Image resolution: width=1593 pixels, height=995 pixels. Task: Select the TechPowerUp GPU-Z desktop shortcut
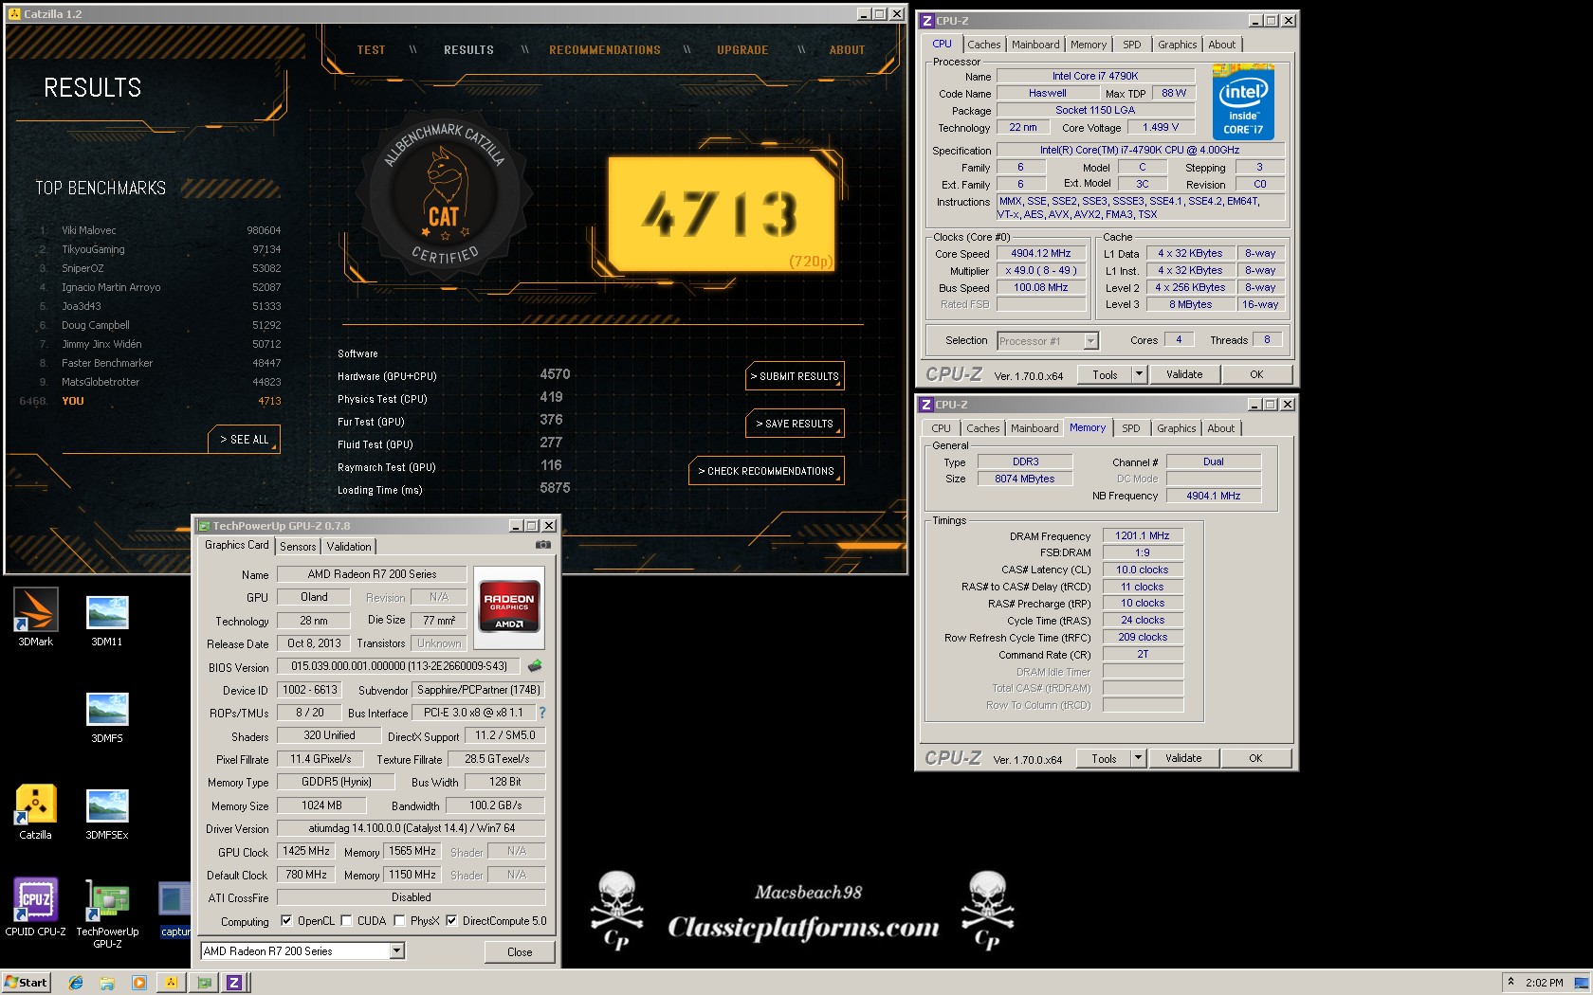tap(107, 914)
